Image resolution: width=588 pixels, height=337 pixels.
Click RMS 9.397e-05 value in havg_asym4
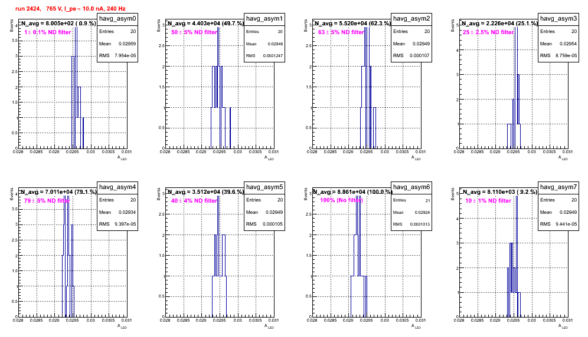click(125, 224)
